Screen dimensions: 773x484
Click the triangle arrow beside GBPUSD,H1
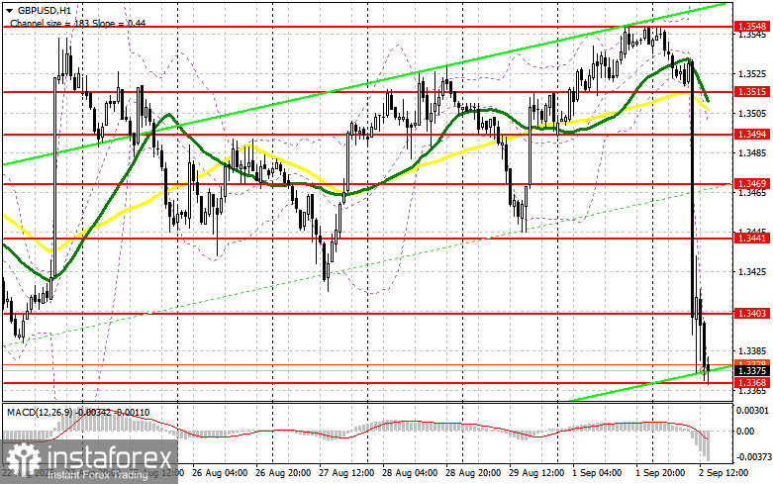point(9,10)
